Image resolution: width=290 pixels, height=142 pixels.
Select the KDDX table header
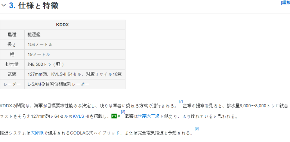(62, 25)
